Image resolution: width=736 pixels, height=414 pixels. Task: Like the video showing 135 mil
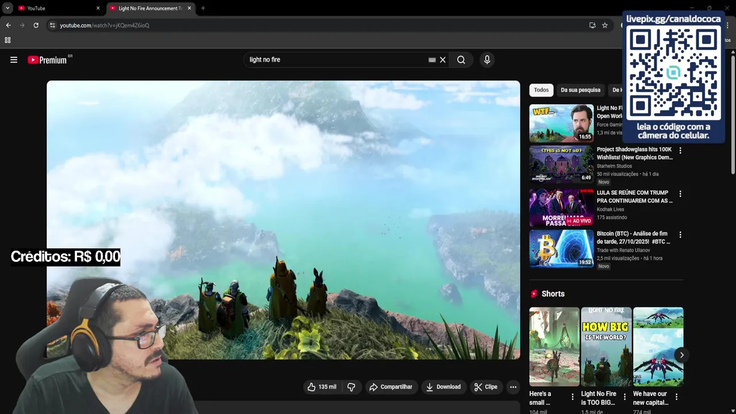pos(322,387)
